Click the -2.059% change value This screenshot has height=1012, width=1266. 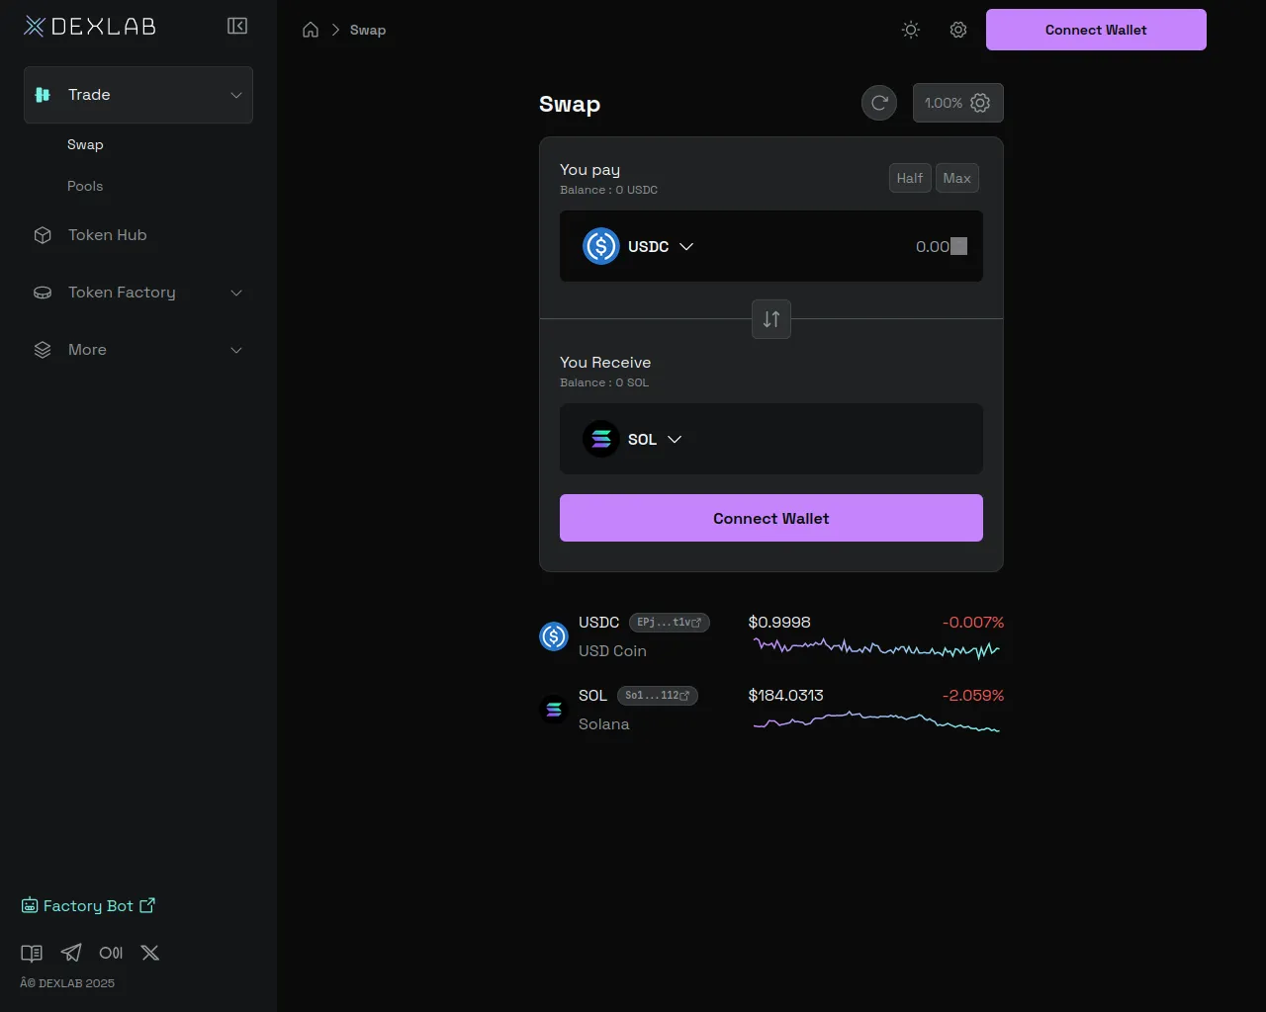tap(973, 696)
